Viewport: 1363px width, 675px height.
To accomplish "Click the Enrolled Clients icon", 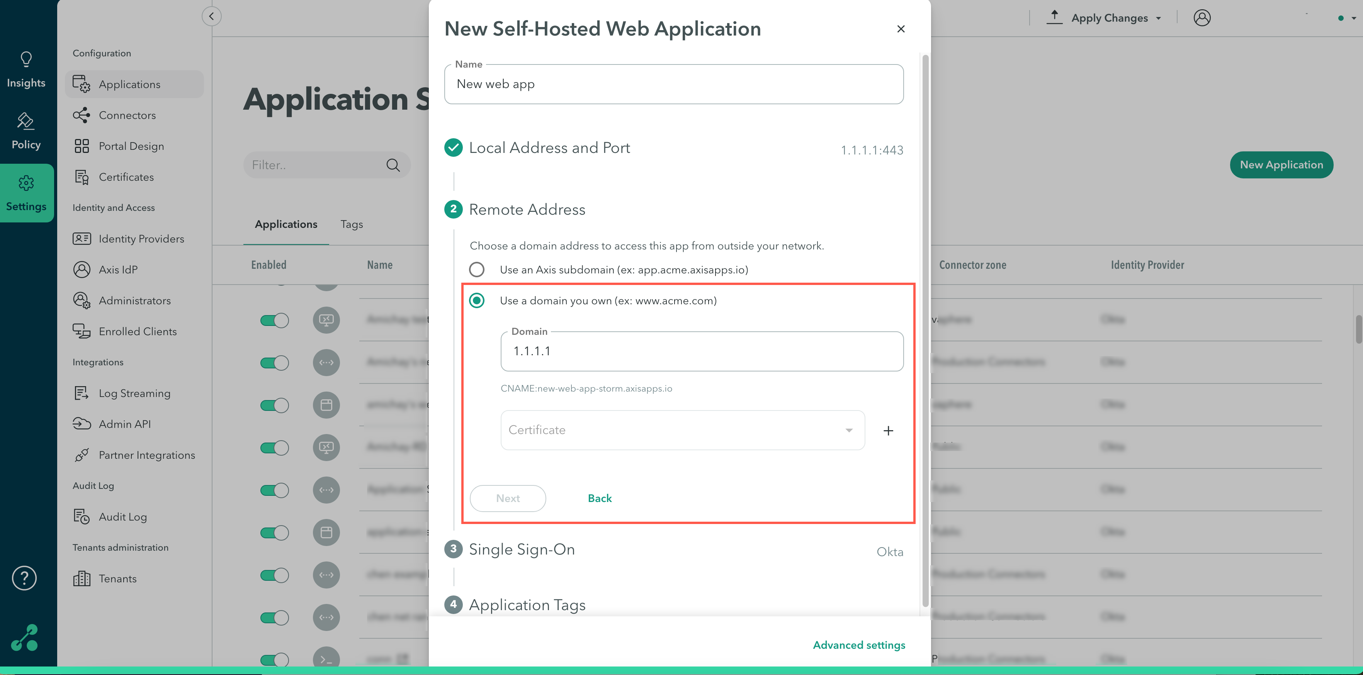I will click(x=82, y=331).
